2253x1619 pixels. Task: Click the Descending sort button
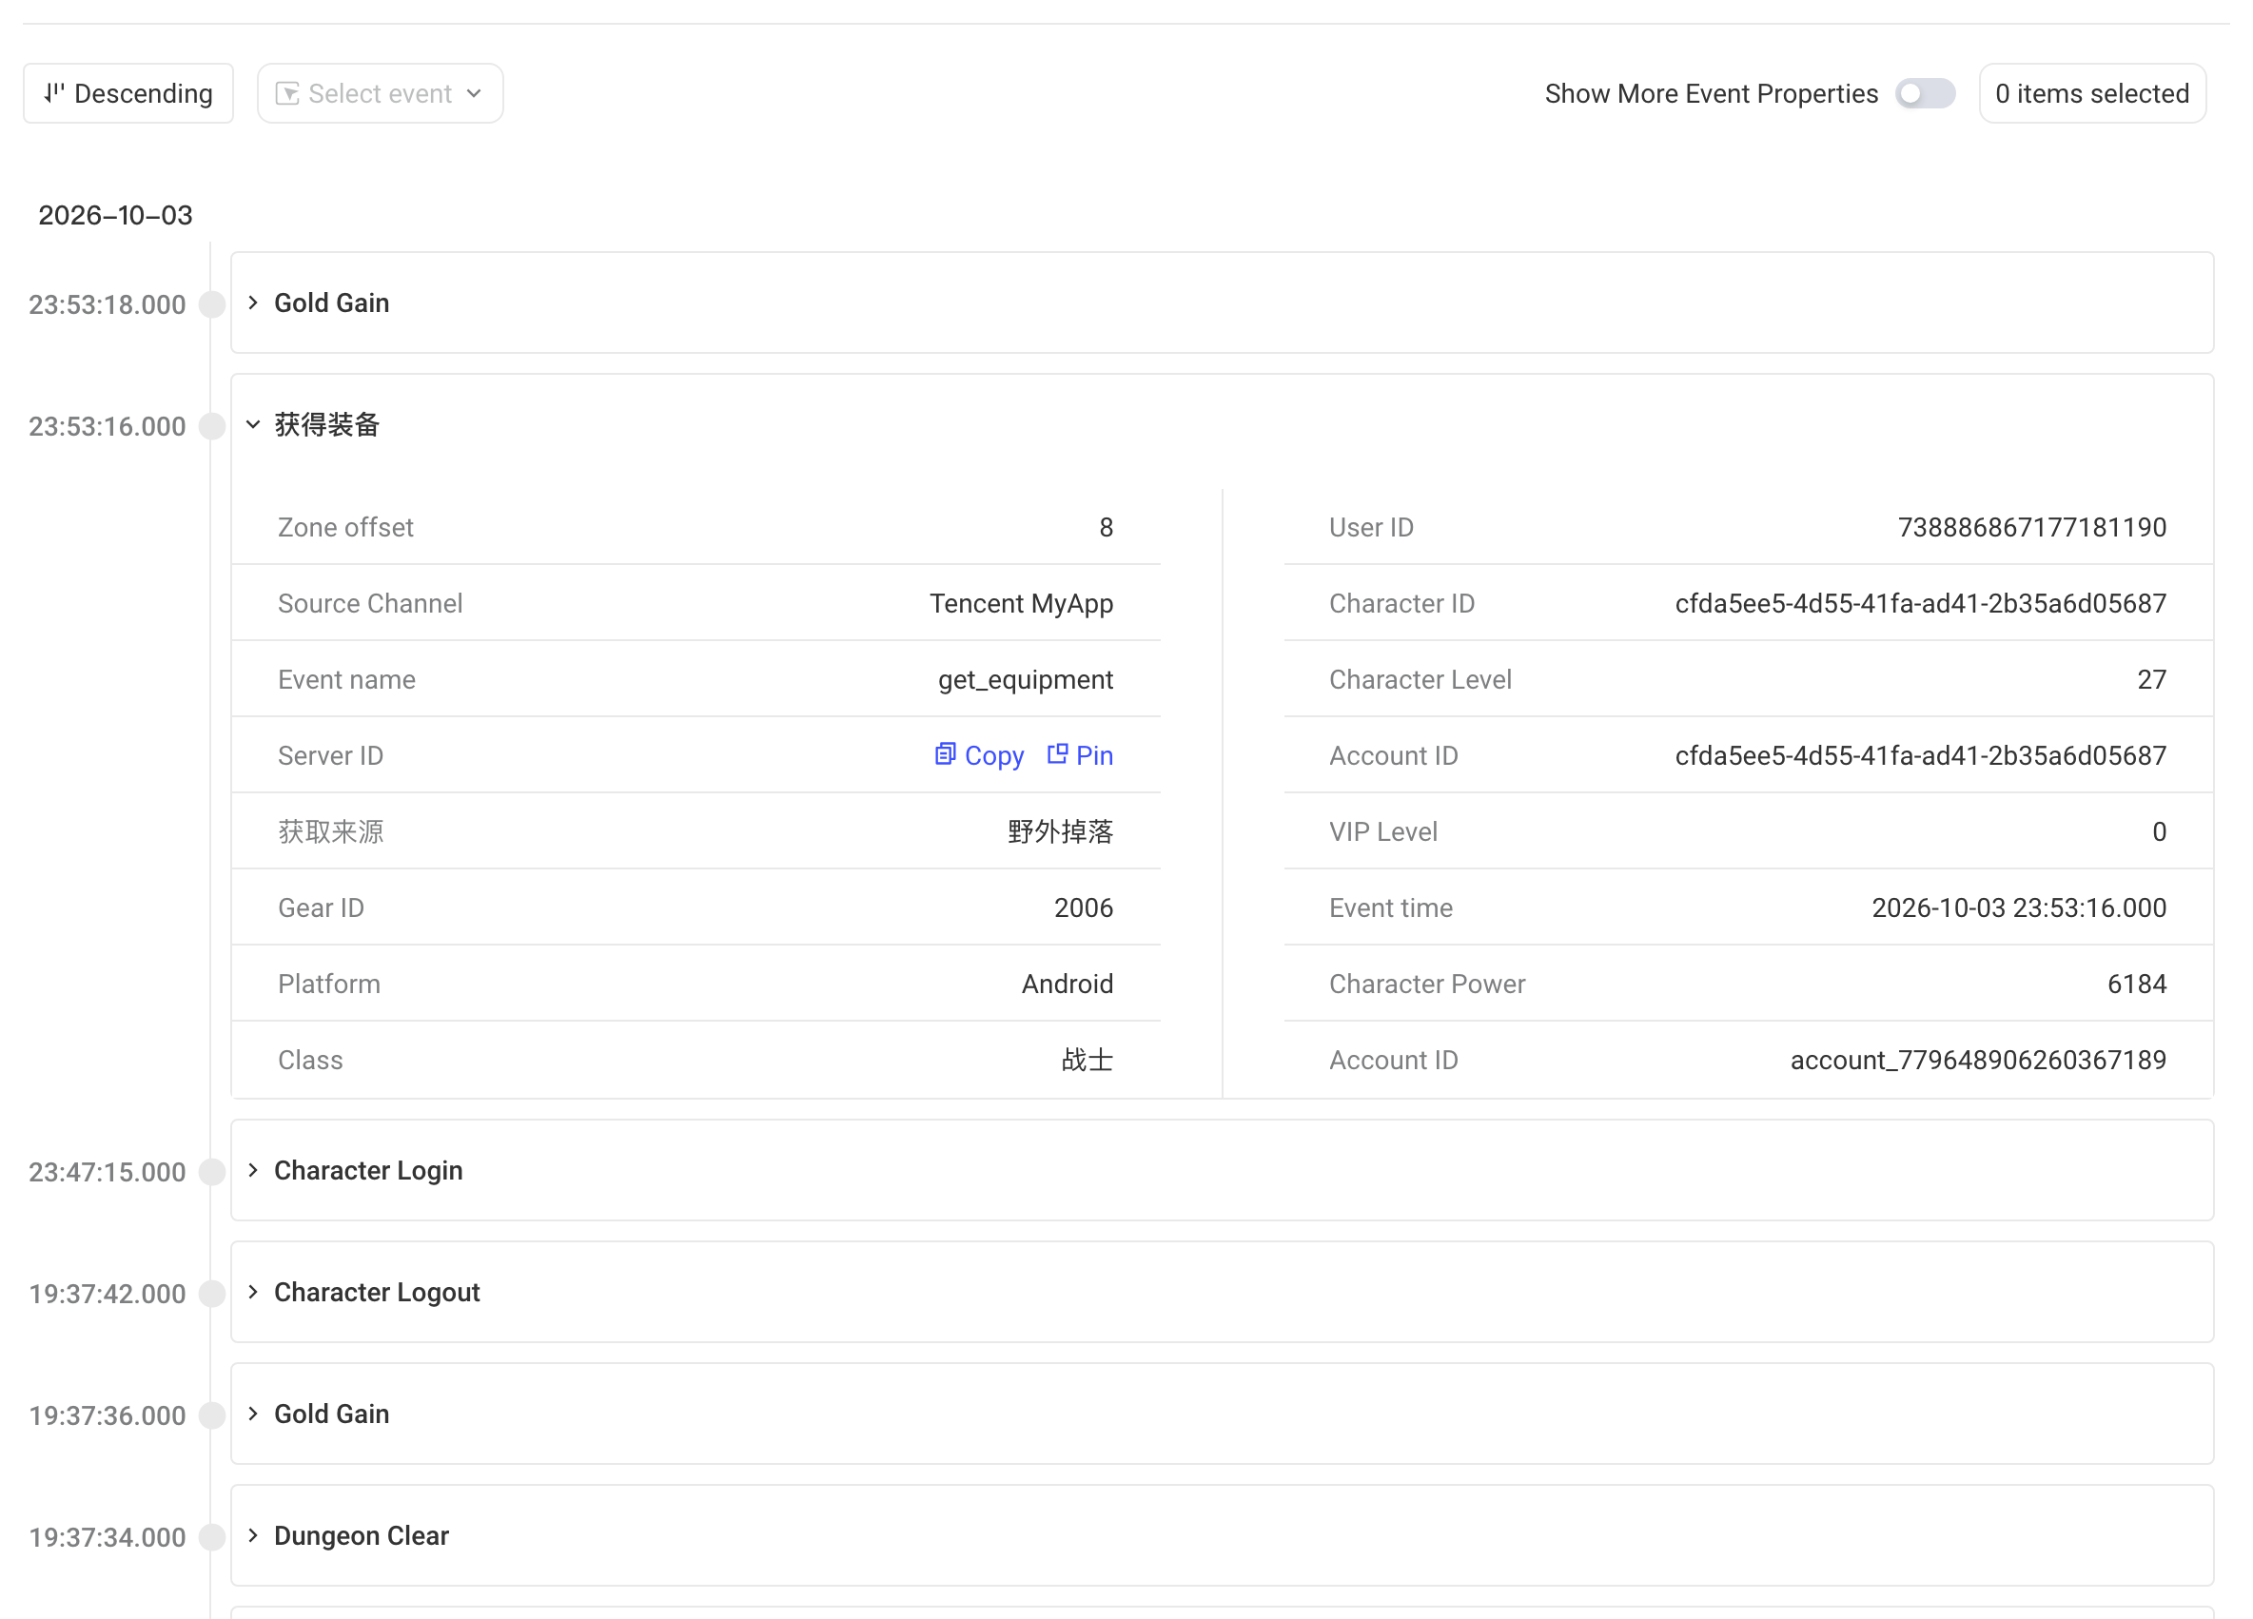[128, 93]
